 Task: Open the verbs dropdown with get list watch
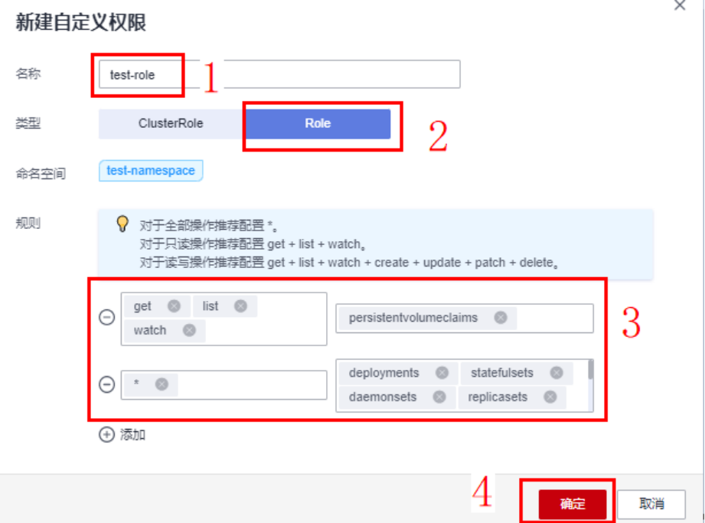(x=224, y=319)
